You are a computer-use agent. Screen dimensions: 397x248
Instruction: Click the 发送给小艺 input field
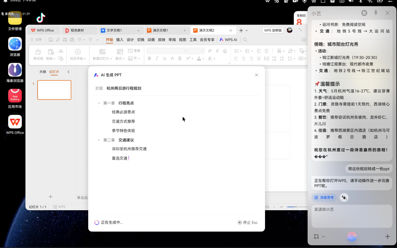click(x=352, y=216)
